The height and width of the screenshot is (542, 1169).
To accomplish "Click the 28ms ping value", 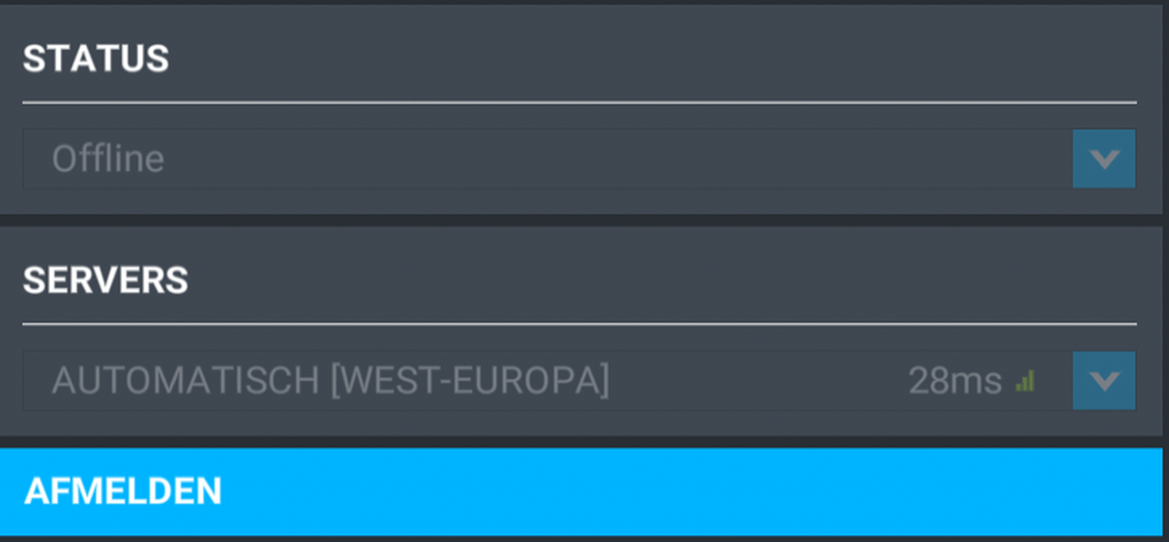I will [955, 381].
